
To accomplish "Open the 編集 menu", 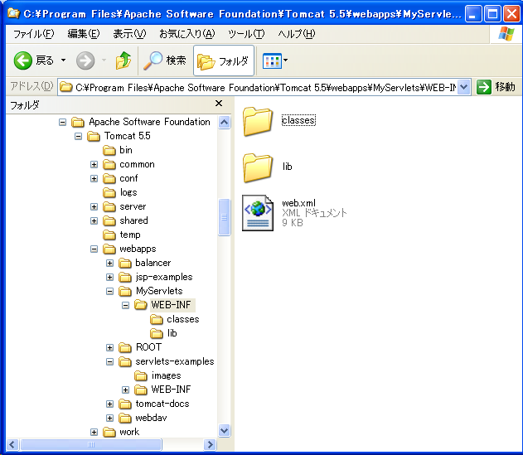I will click(84, 34).
